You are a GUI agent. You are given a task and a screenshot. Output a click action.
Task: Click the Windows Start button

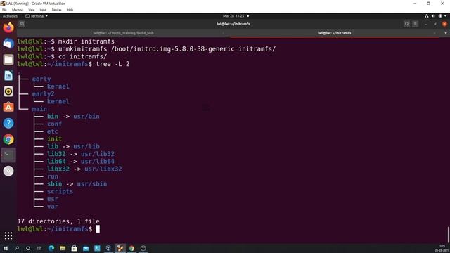point(6,248)
